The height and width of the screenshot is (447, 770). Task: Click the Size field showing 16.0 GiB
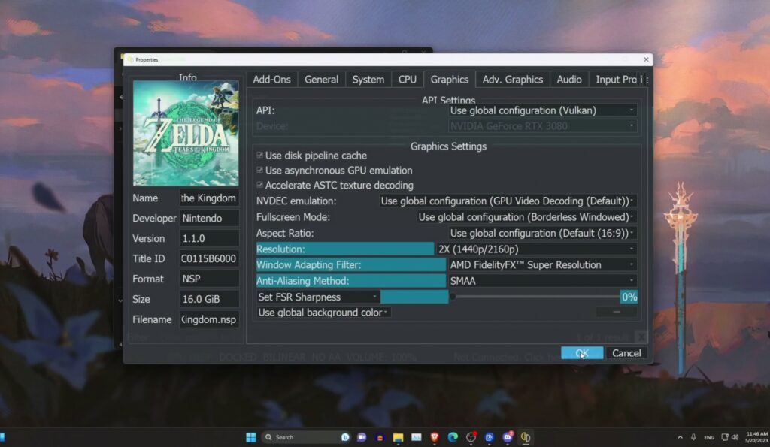[209, 299]
